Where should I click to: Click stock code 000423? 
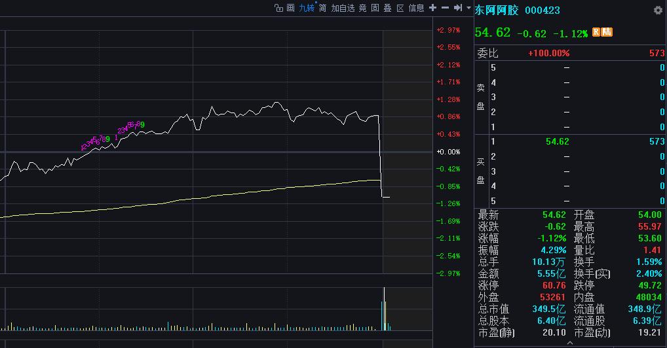click(x=543, y=10)
